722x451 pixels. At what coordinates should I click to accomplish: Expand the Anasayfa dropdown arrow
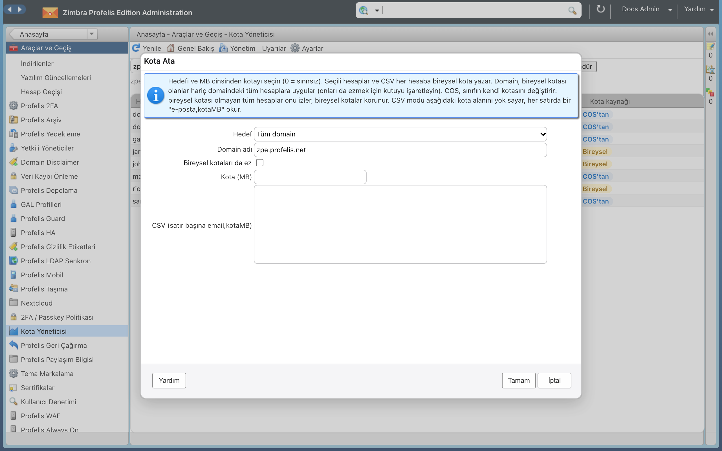[x=92, y=34]
